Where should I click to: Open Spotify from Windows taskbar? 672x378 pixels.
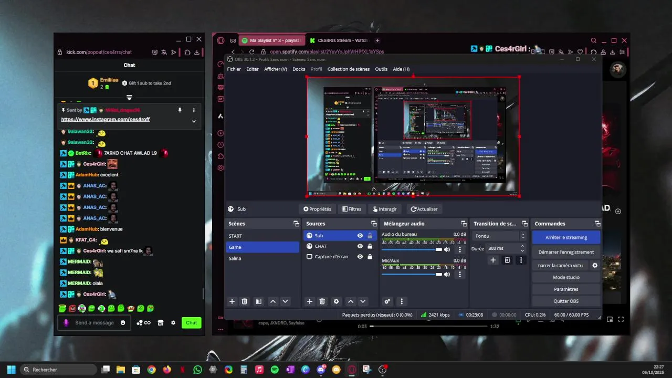click(x=275, y=370)
